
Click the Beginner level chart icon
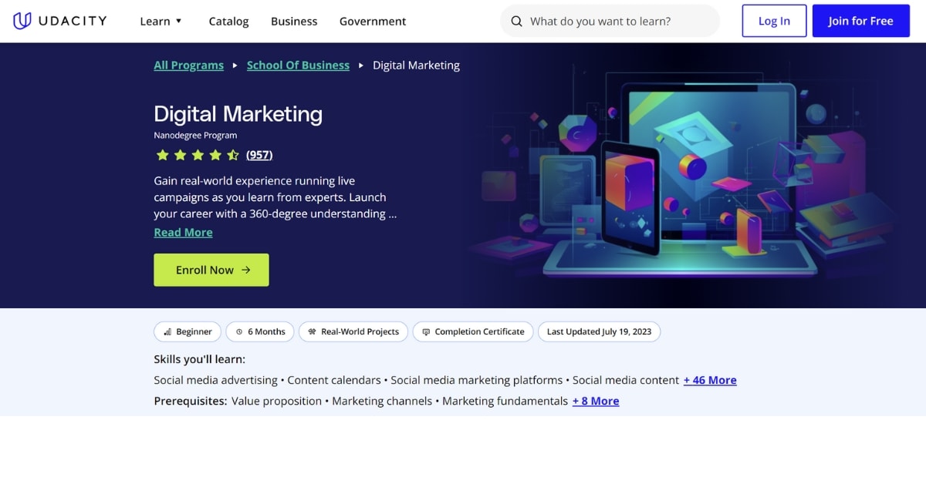[x=167, y=332]
